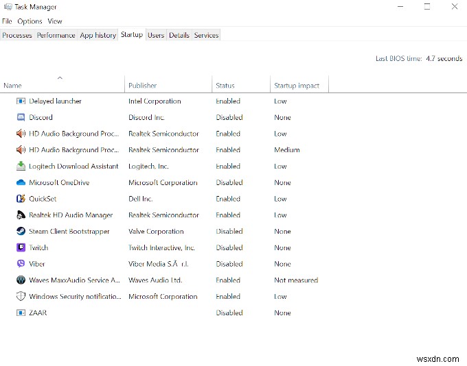Click the Enabled status of QuickSet

[228, 199]
